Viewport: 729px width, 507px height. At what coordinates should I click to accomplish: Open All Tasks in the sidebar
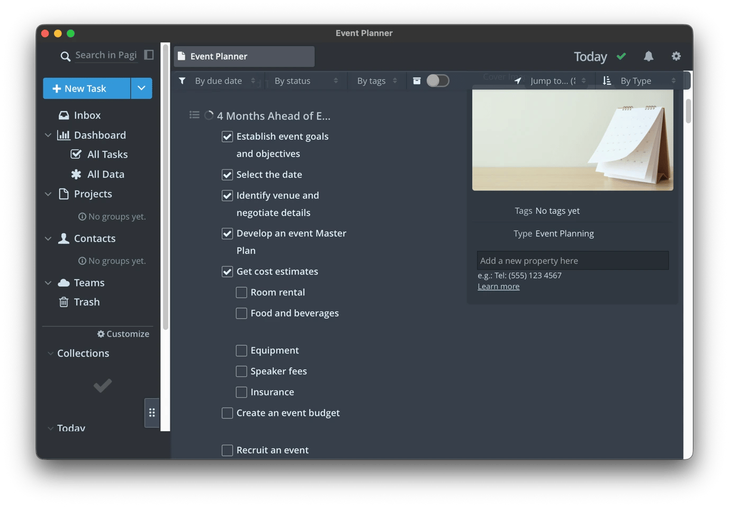point(107,155)
